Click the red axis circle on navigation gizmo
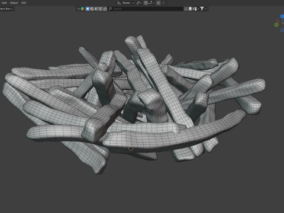 [277, 21]
